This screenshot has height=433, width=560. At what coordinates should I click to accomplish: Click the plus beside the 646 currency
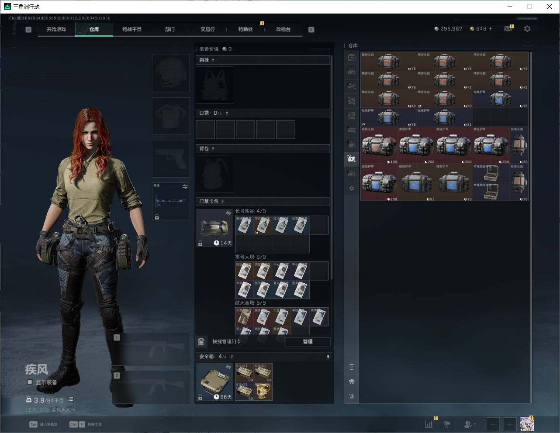pyautogui.click(x=491, y=29)
